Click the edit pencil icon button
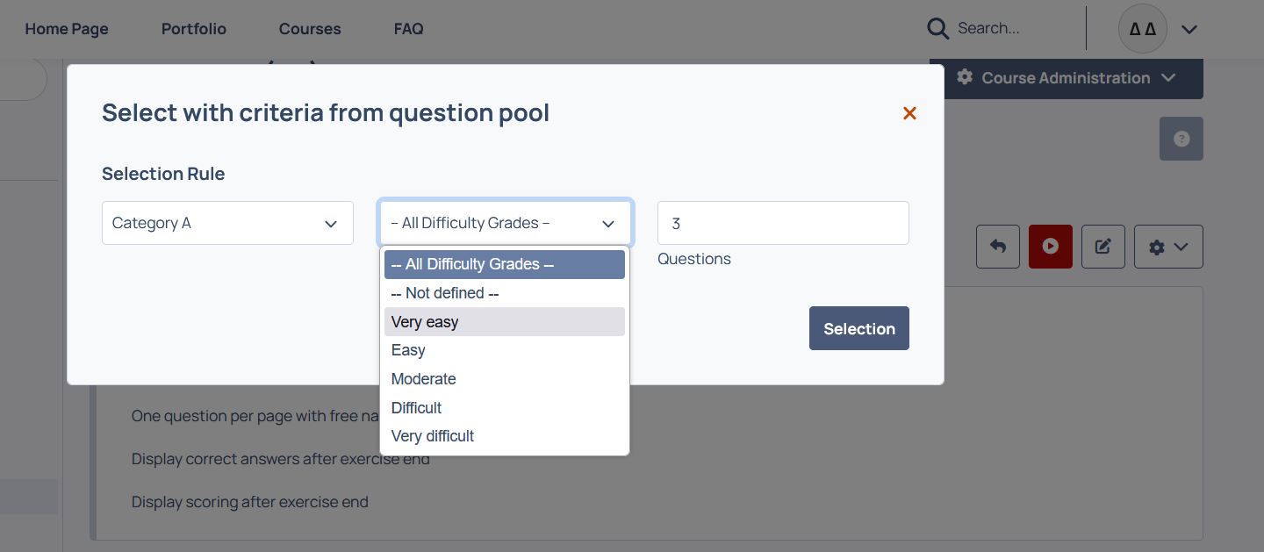The width and height of the screenshot is (1264, 552). (x=1103, y=247)
